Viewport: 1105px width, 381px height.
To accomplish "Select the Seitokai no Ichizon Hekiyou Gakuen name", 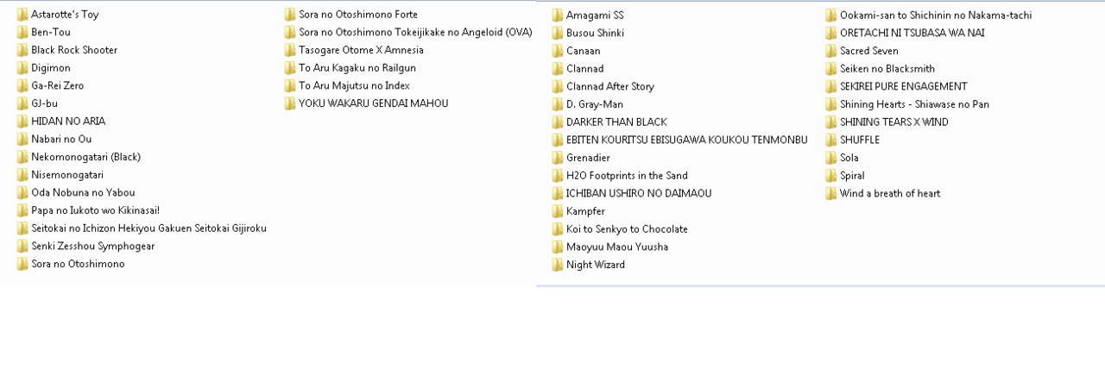I will click(149, 228).
